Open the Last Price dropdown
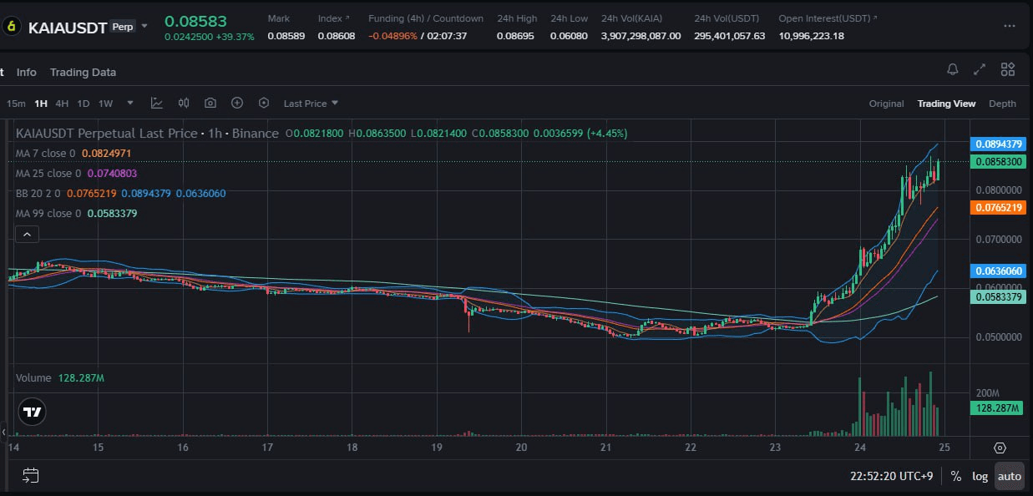The width and height of the screenshot is (1033, 496). coord(310,103)
